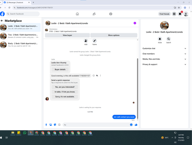
Task: Choose a sticker icon
Action: click(55, 125)
